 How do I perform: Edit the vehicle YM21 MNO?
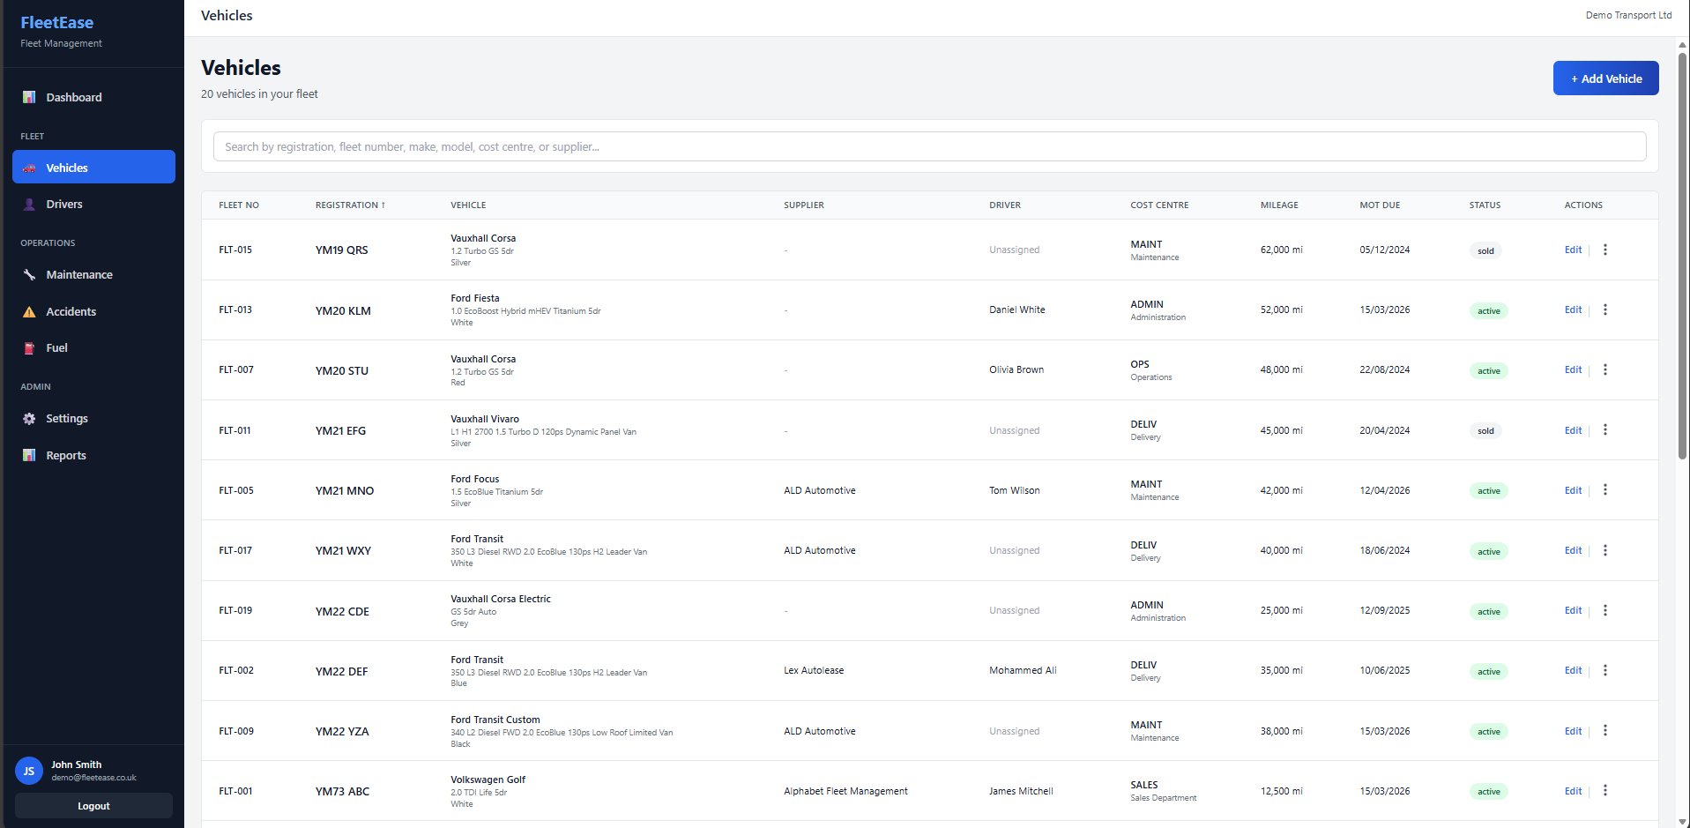1573,490
